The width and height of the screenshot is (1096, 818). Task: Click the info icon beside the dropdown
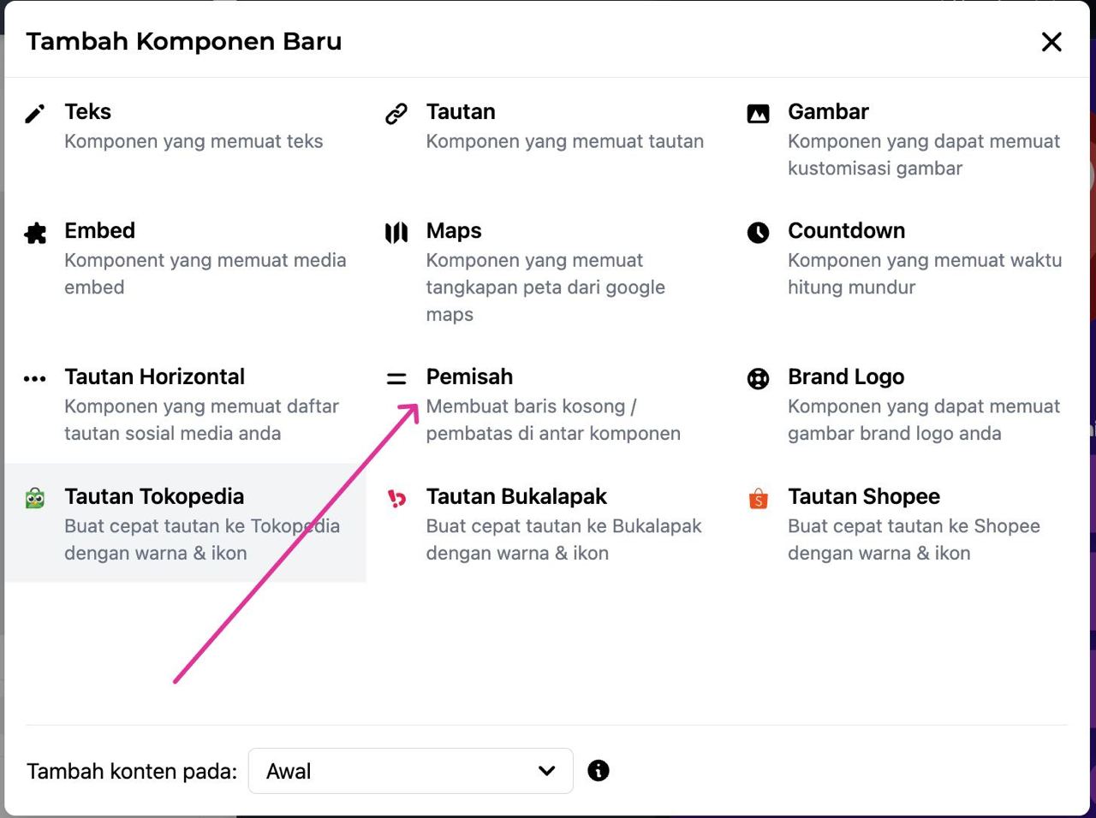[599, 771]
